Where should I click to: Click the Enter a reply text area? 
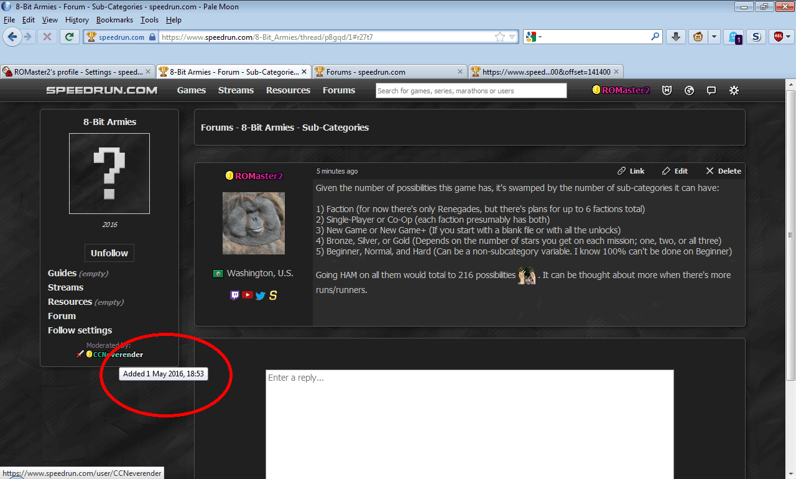tap(470, 424)
